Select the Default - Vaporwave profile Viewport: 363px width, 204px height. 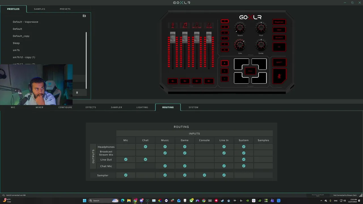pos(26,22)
